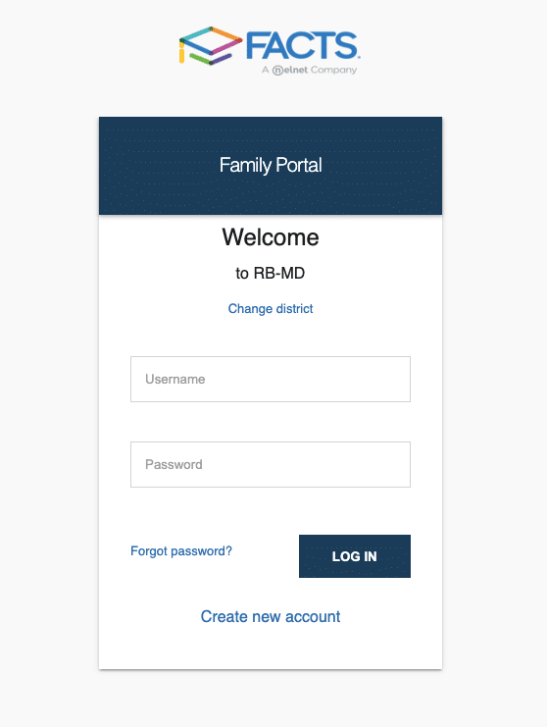This screenshot has height=727, width=547.
Task: Click the colorful graduation cap logo icon
Action: coord(211,45)
